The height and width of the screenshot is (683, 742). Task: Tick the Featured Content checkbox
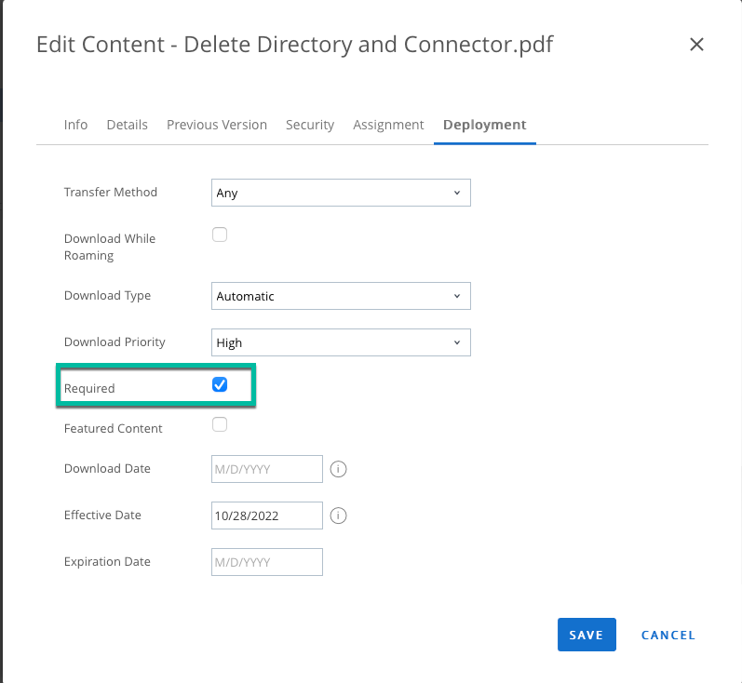[220, 425]
